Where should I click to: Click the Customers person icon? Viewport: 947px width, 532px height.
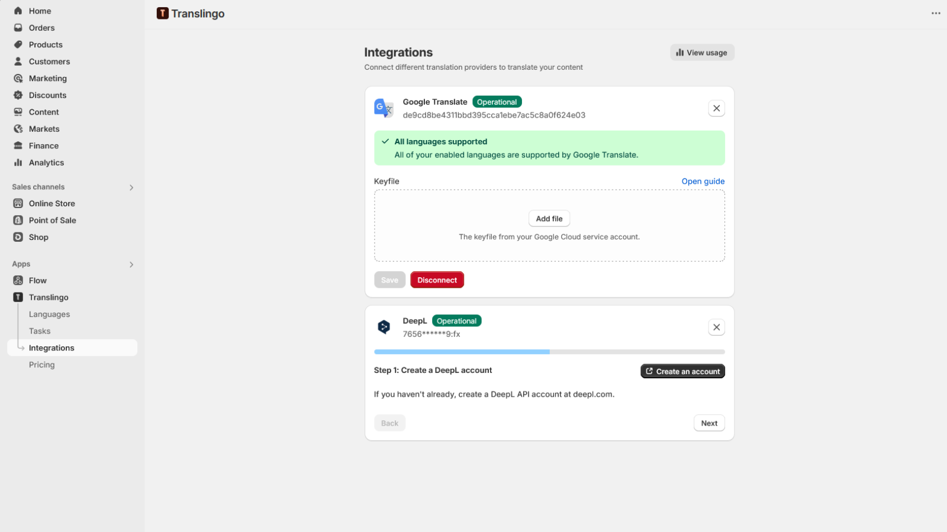pos(18,61)
